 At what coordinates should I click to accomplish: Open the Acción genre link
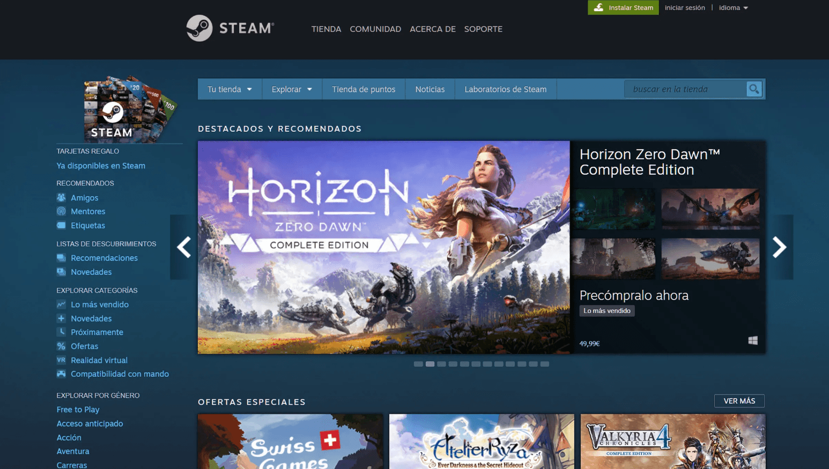pyautogui.click(x=69, y=437)
